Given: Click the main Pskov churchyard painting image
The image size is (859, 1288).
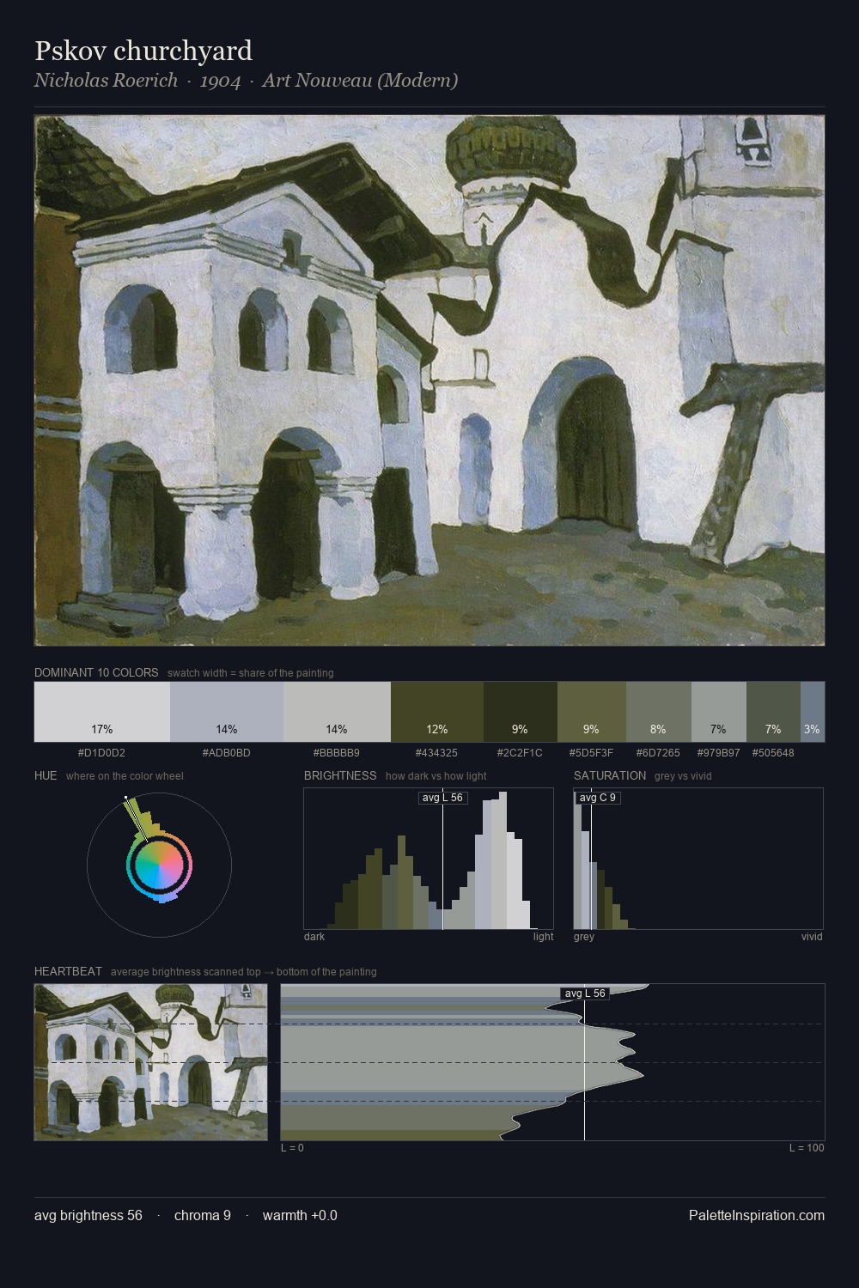Looking at the screenshot, I should 429,380.
